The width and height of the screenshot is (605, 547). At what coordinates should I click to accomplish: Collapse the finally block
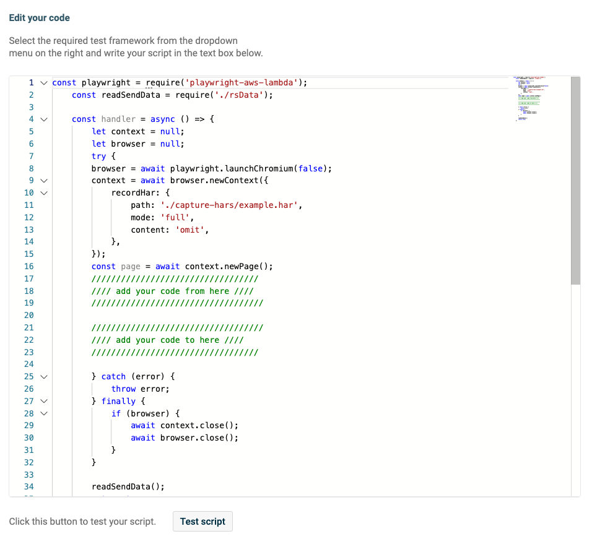pos(43,401)
